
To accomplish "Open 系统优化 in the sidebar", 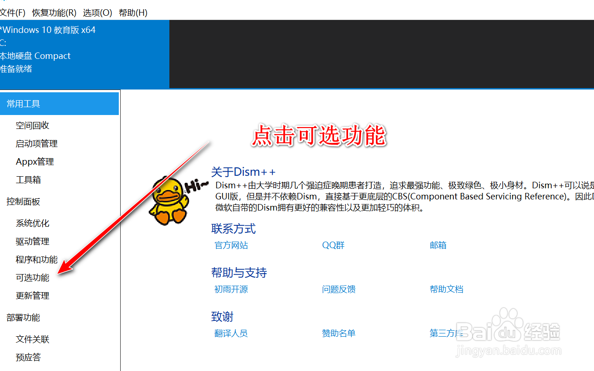I will coord(32,223).
